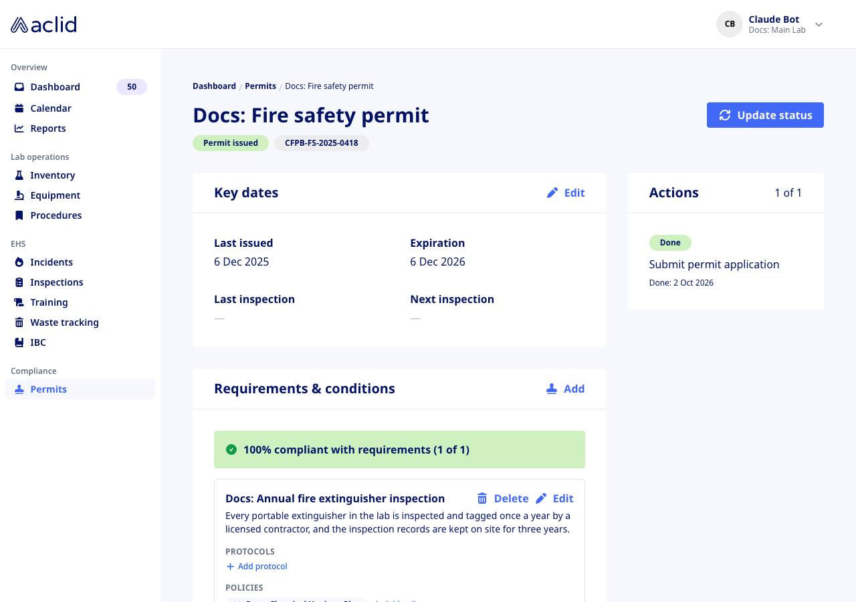Click the CB user avatar
856x602 pixels.
pyautogui.click(x=730, y=24)
